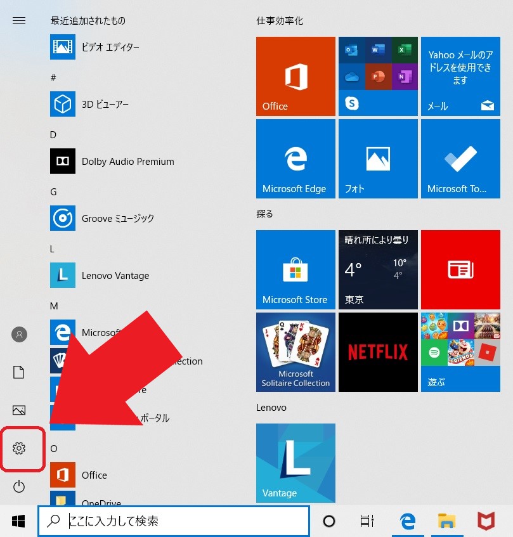The image size is (513, 537).
Task: Open the Office tile
Action: [x=295, y=76]
